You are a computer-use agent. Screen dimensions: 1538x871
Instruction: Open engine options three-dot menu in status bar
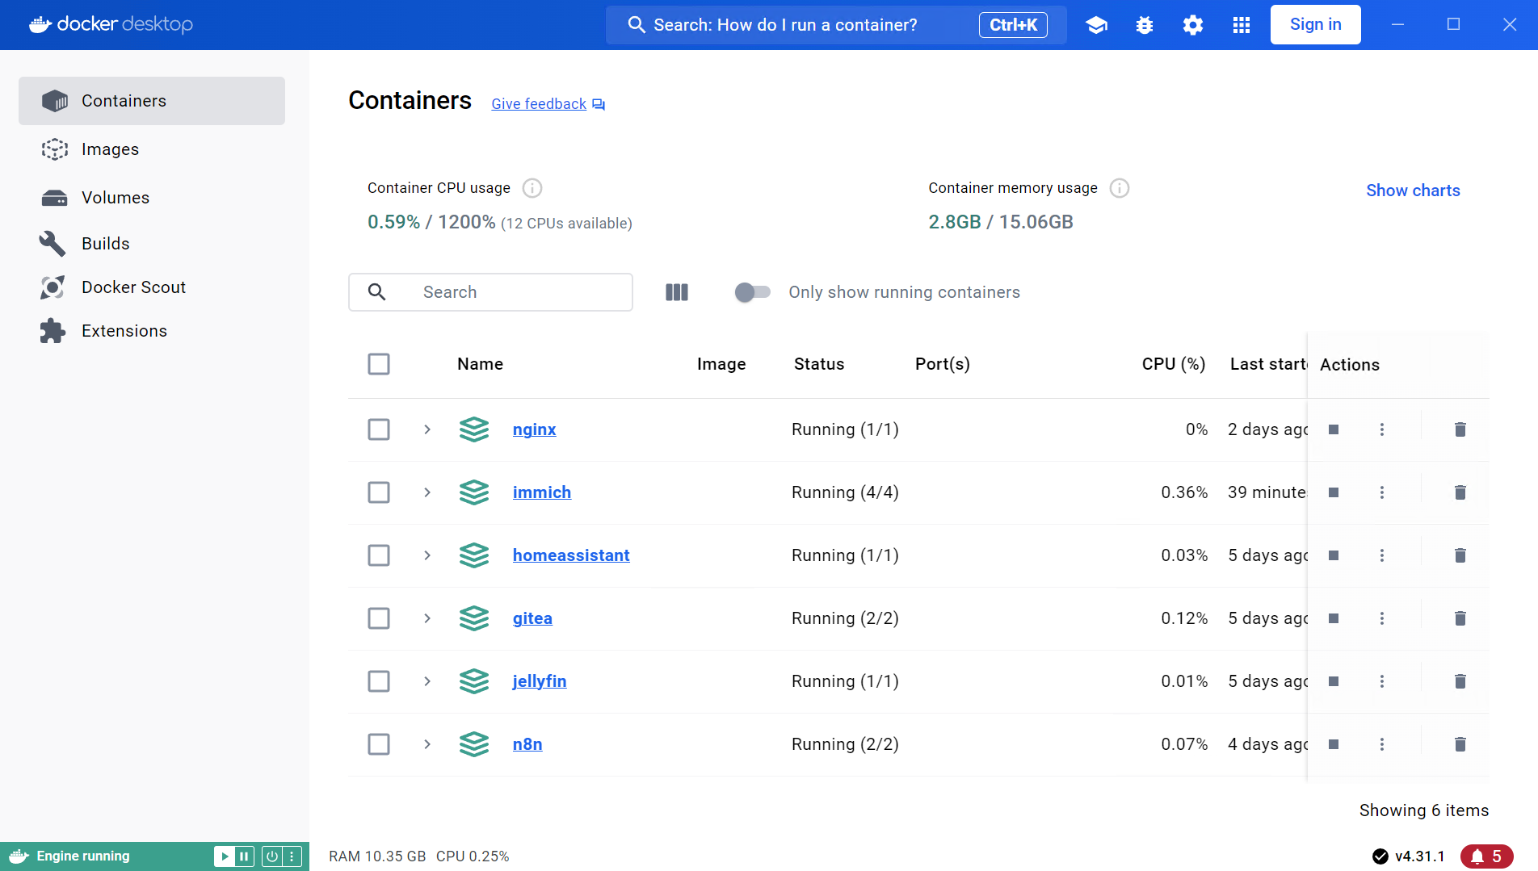click(x=292, y=856)
